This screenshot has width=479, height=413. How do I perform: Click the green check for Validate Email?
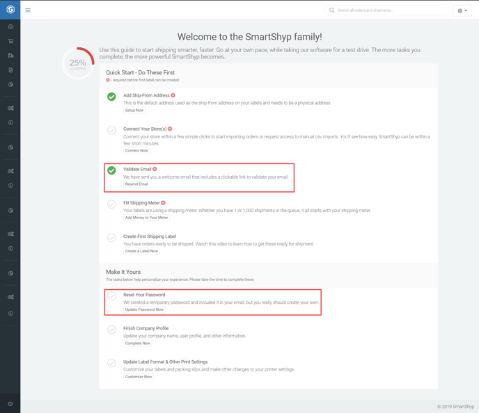[111, 170]
